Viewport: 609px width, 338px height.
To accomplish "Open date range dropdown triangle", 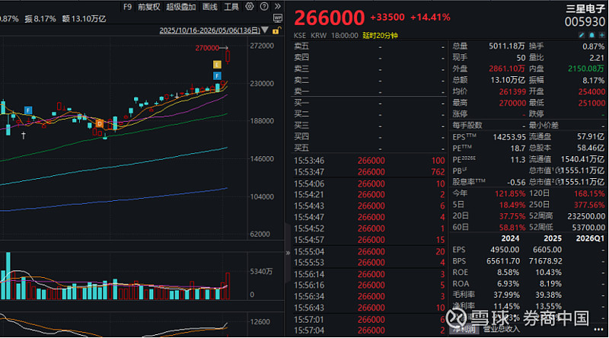I will pyautogui.click(x=265, y=30).
